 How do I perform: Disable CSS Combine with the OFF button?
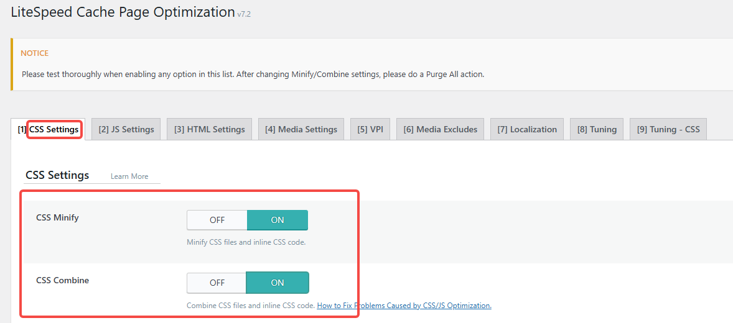[x=217, y=283]
